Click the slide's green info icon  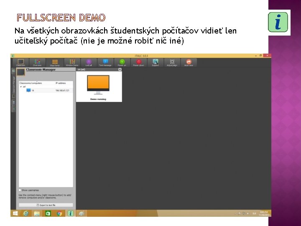point(278,22)
